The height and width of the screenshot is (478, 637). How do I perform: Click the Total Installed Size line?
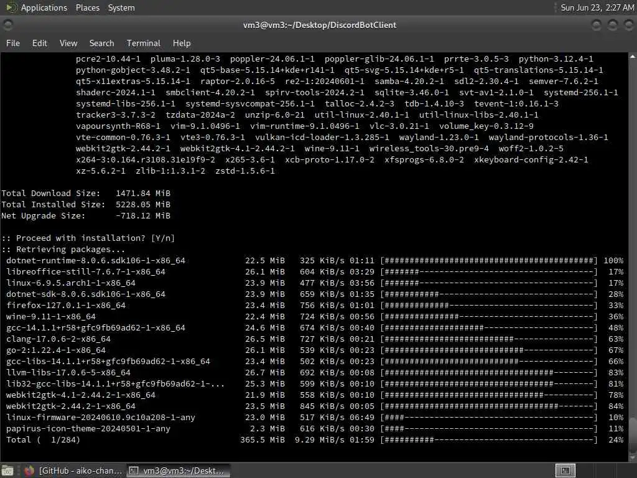pos(86,204)
